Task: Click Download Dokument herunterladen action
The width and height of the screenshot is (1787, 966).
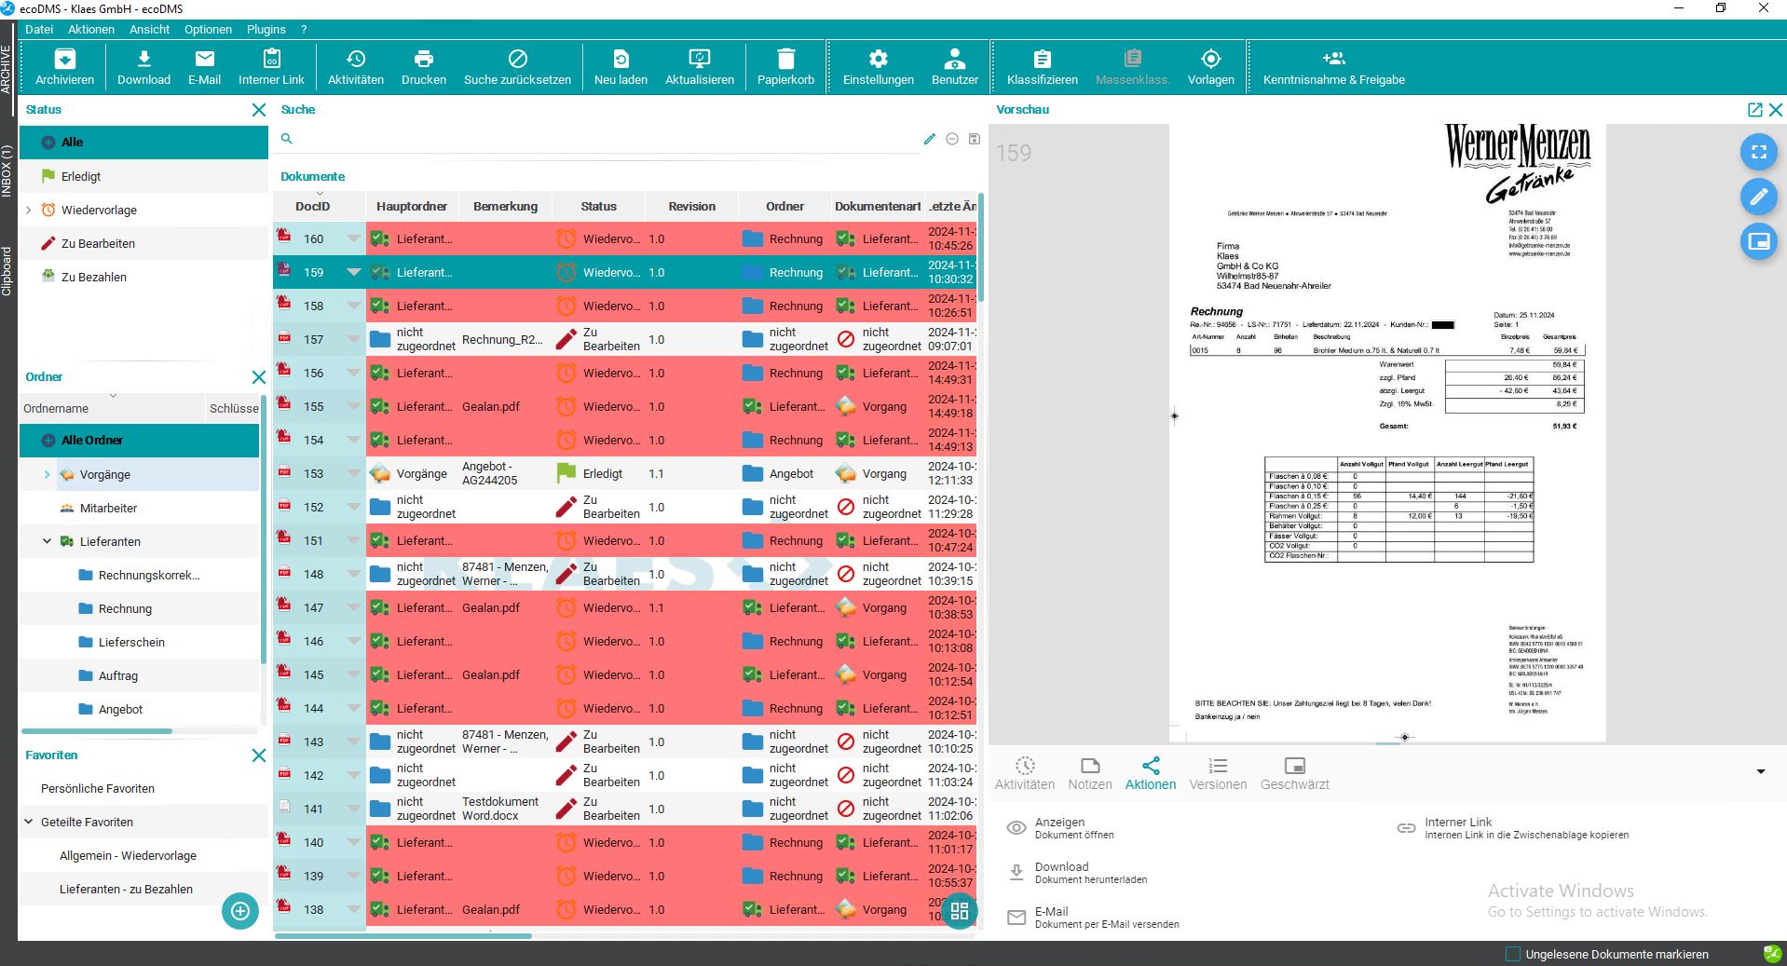Action: [x=1090, y=872]
